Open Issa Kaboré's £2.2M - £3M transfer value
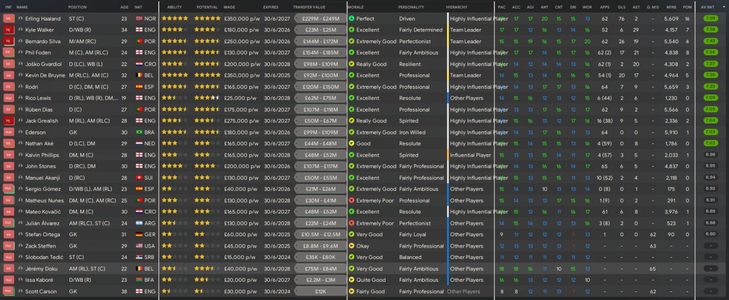729x300 pixels. 321,280
